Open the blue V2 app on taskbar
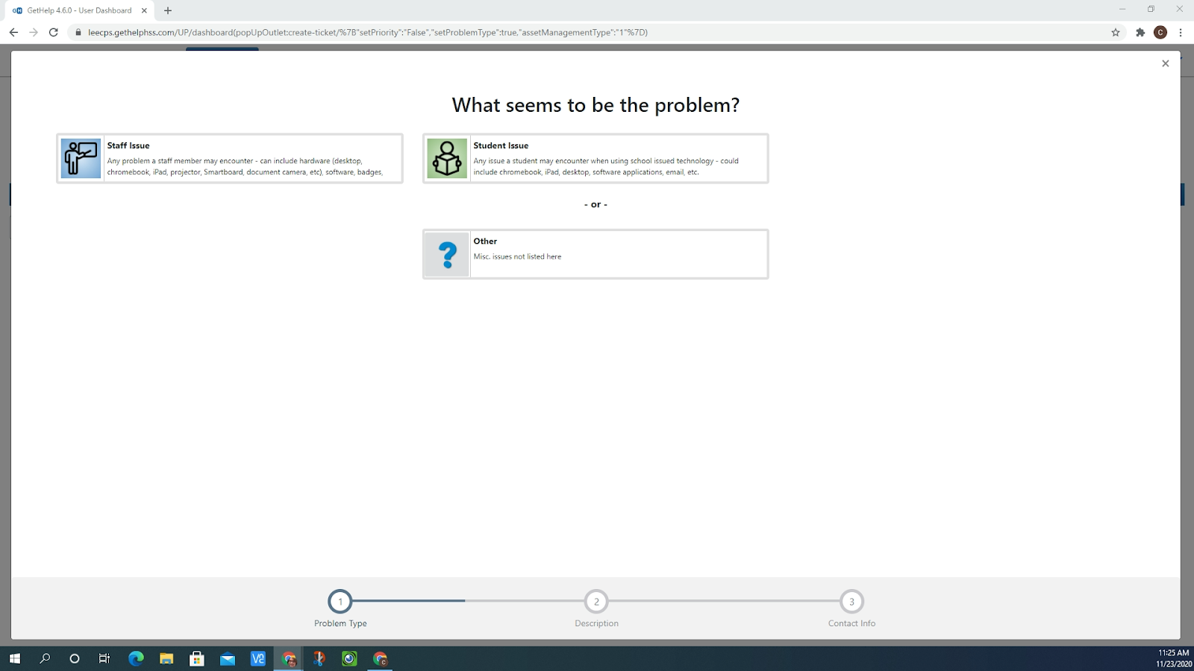The image size is (1194, 671). pyautogui.click(x=258, y=658)
